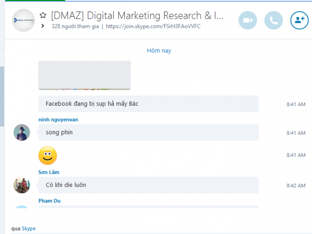Screen dimensions: 312x234
Task: Expand group details with the chevron under the star
Action: click(x=43, y=26)
